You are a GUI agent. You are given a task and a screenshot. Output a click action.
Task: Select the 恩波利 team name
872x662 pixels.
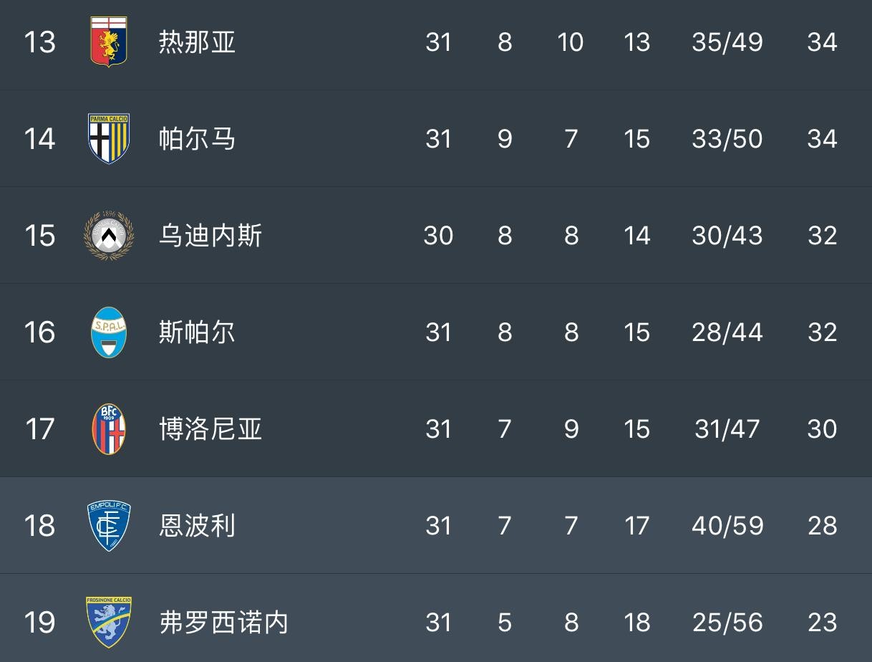197,525
